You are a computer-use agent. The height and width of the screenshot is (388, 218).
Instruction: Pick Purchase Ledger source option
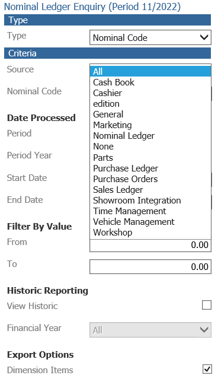[150, 168]
